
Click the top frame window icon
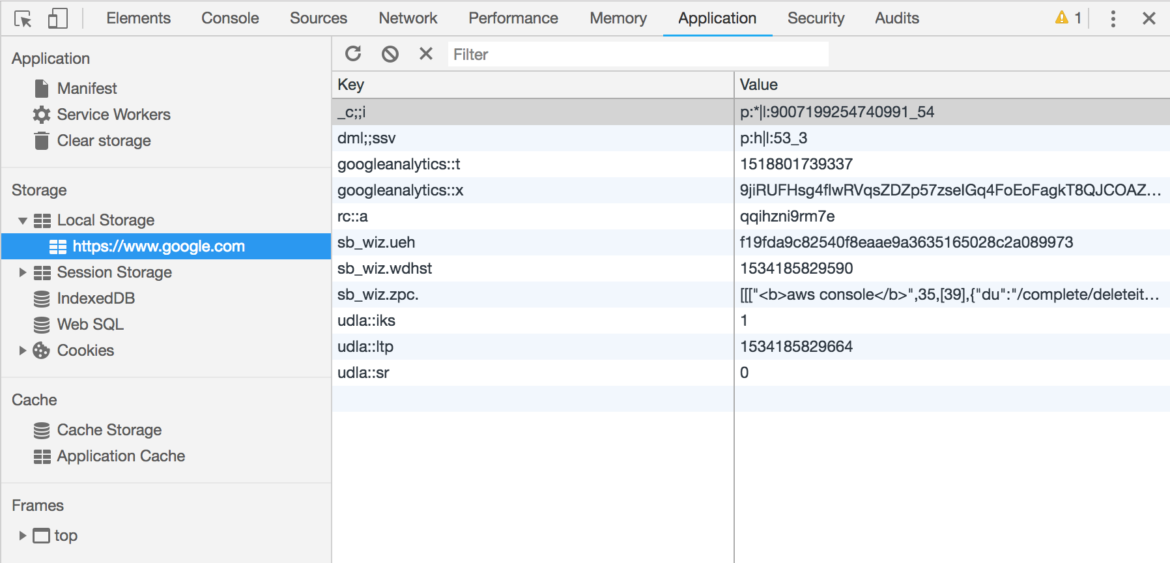click(42, 536)
